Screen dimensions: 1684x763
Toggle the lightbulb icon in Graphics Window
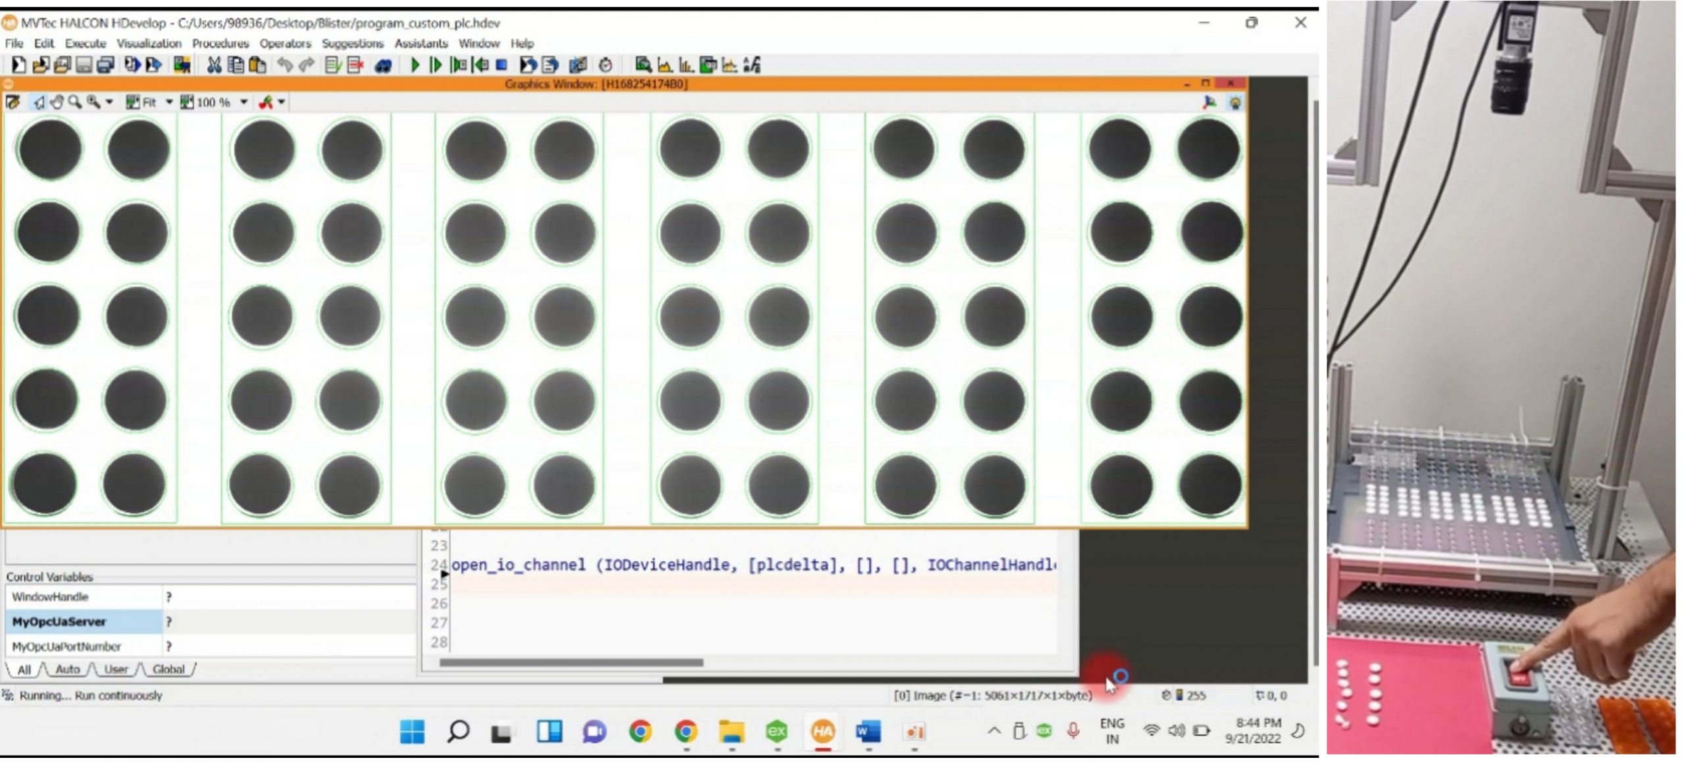(x=1235, y=103)
